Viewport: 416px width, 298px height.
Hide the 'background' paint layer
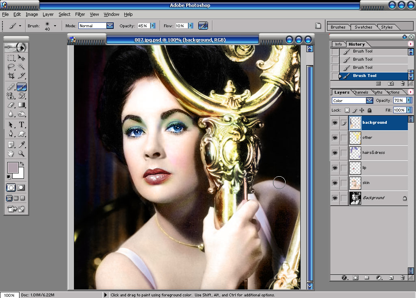click(x=335, y=123)
